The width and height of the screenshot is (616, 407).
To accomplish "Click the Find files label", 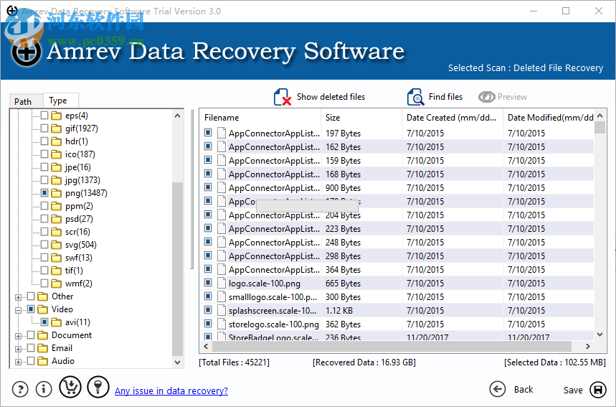I will [445, 97].
